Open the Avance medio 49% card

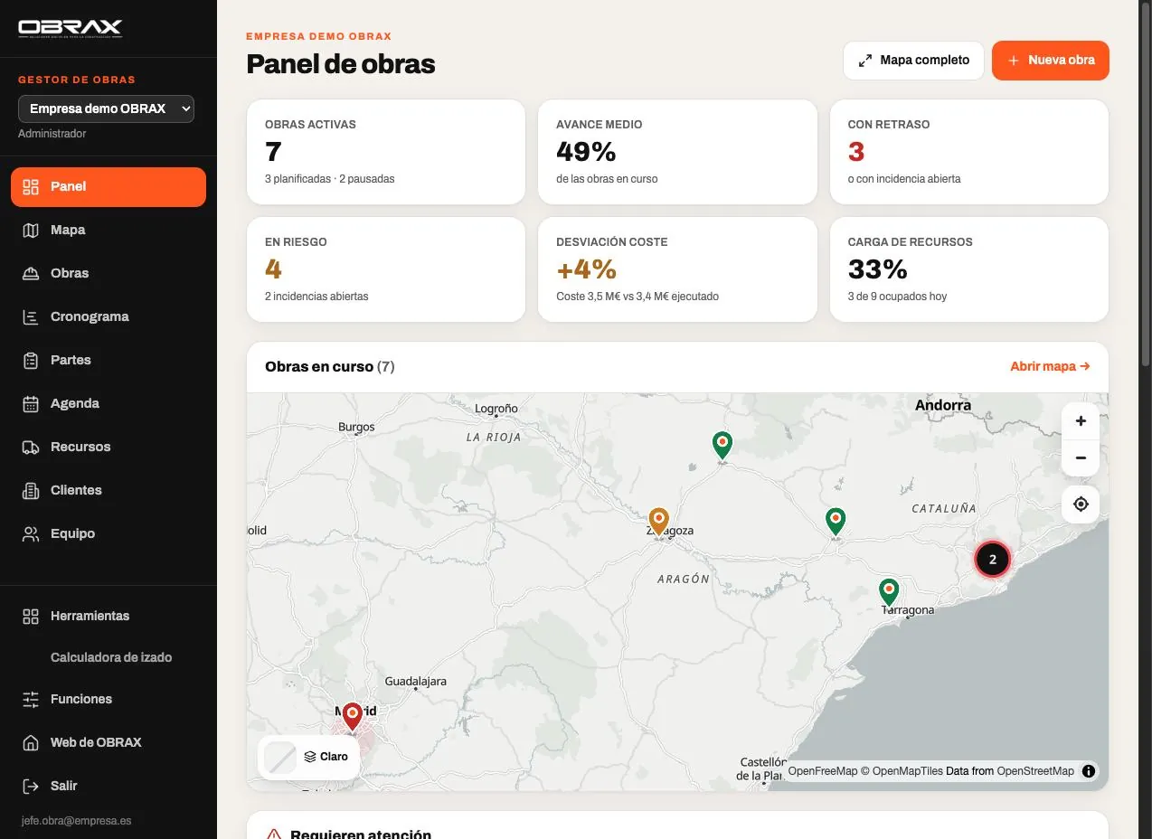pos(677,152)
